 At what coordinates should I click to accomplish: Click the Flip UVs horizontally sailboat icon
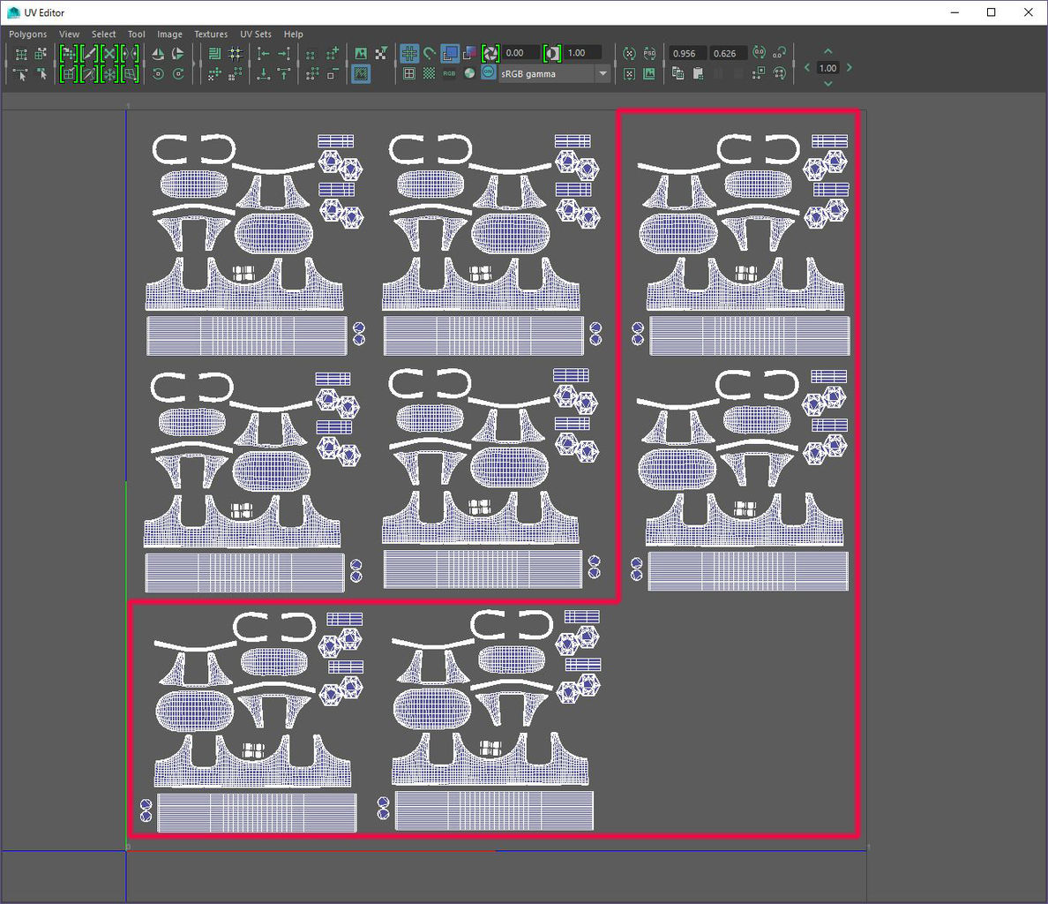click(x=158, y=54)
